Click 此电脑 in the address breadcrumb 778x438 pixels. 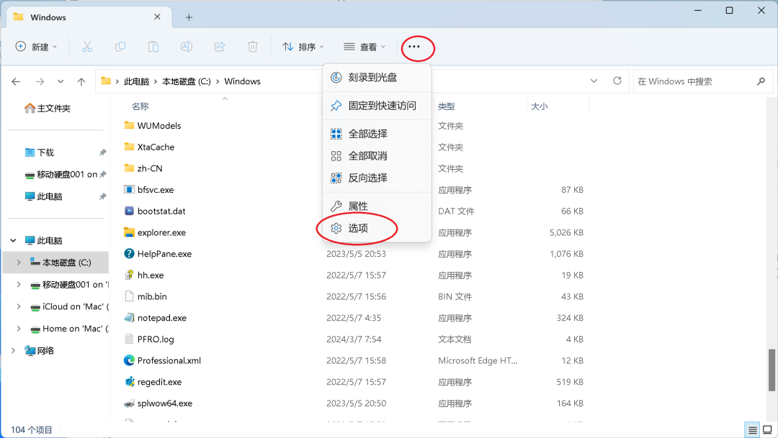pyautogui.click(x=136, y=81)
